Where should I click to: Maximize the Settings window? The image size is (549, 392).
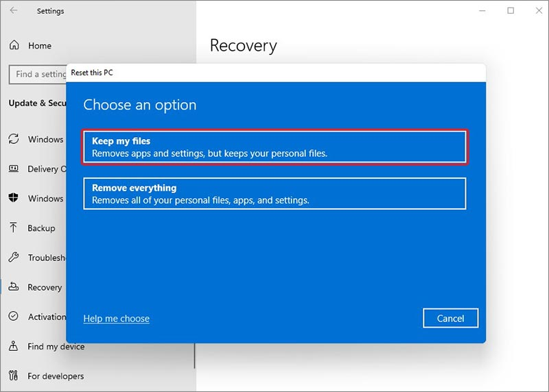point(511,11)
